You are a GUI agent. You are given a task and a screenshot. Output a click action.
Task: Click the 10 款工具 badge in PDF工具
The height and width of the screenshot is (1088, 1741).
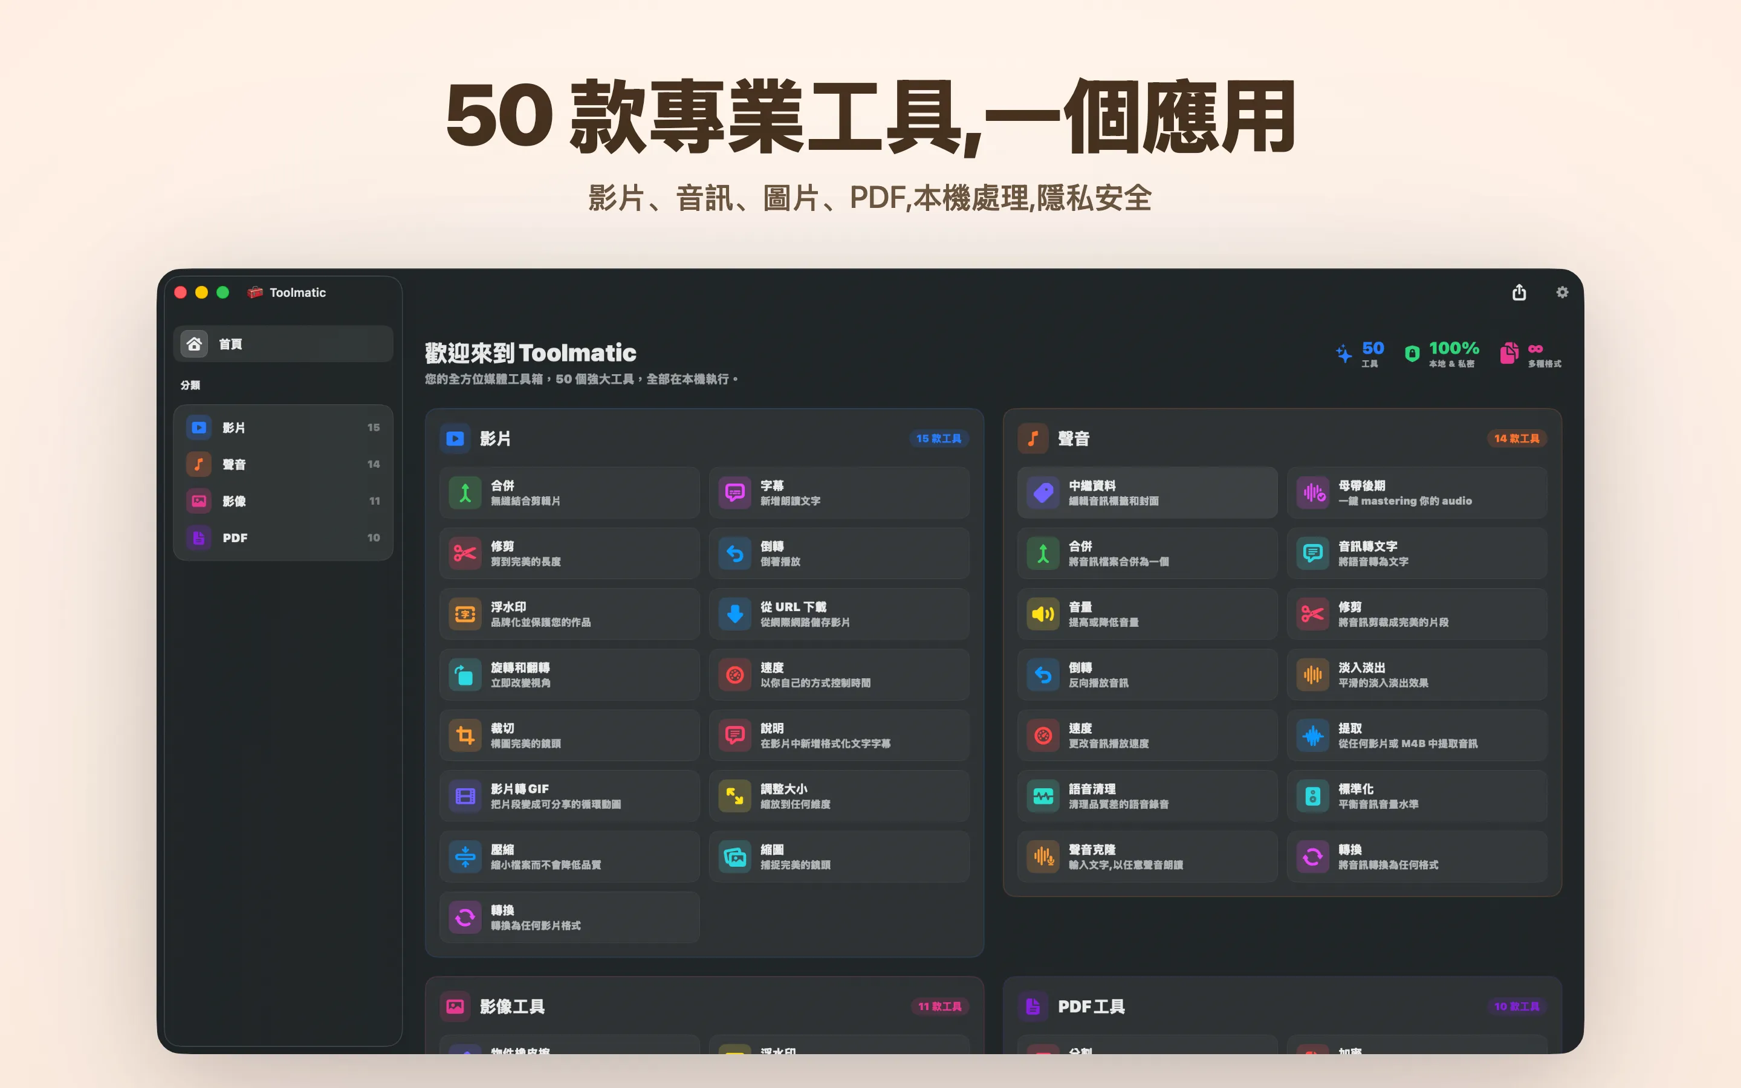pos(1517,1006)
